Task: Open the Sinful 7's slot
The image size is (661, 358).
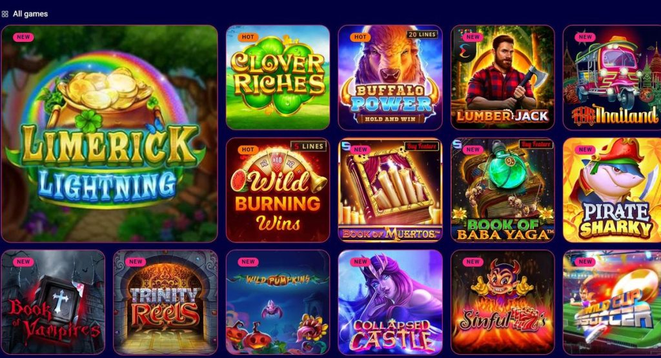Action: (x=502, y=302)
